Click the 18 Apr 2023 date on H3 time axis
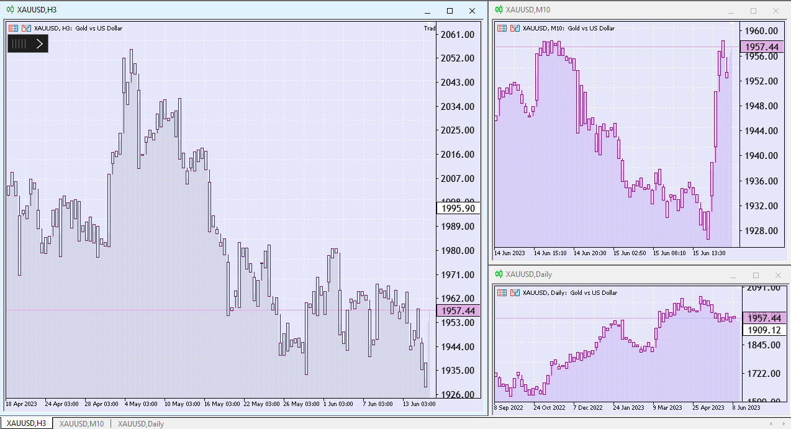Screen dimensions: 791x429 (x=21, y=404)
